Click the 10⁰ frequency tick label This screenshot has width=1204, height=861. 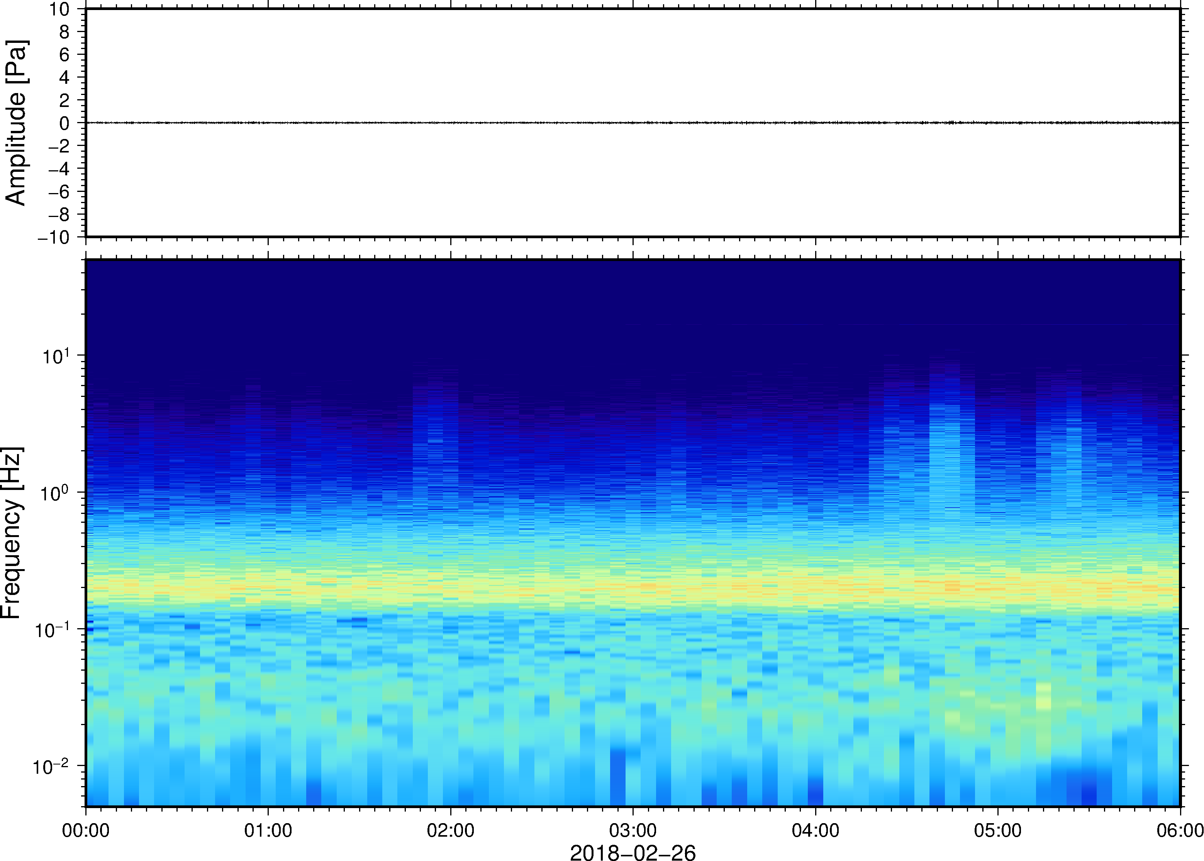click(x=55, y=493)
